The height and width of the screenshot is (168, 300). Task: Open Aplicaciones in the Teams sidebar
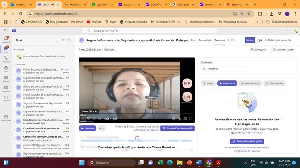click(x=6, y=118)
